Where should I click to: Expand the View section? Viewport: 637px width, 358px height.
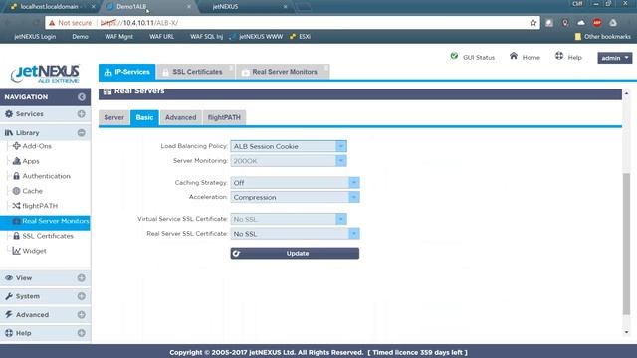[x=82, y=278]
